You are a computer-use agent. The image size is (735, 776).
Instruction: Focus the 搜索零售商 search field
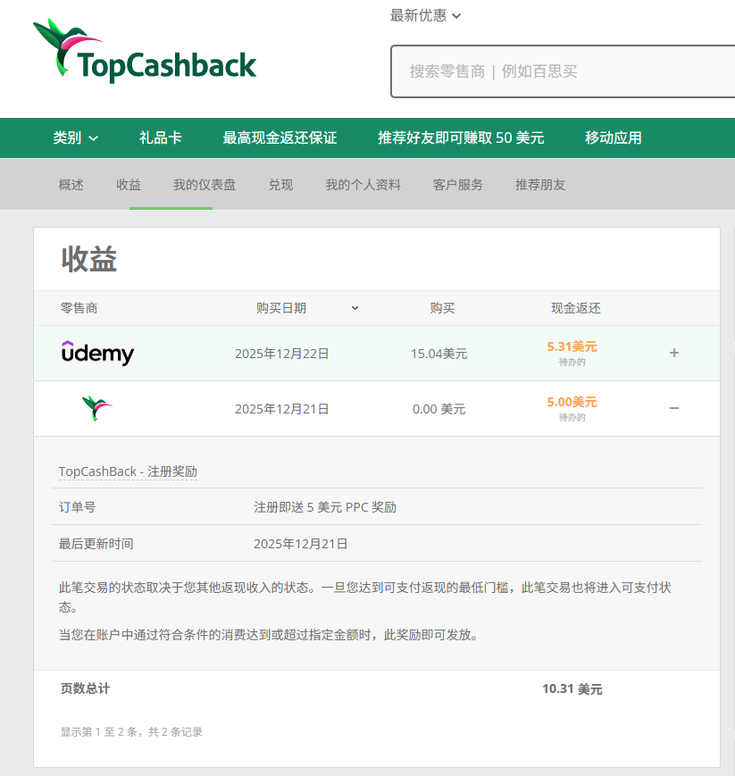[563, 71]
